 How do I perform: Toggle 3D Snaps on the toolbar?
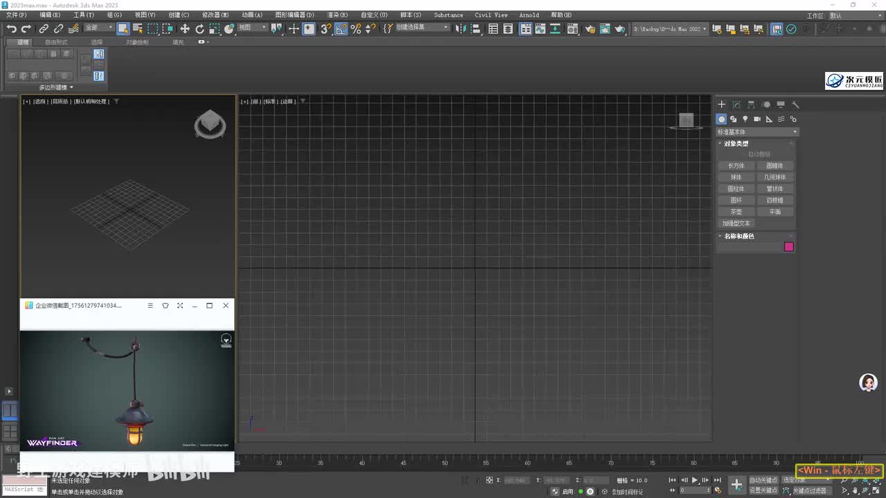point(325,29)
